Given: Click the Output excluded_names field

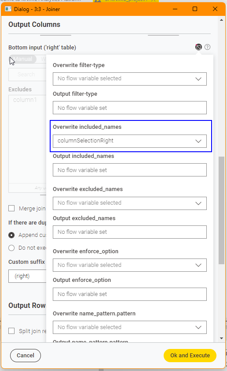Looking at the screenshot, I should tap(129, 232).
